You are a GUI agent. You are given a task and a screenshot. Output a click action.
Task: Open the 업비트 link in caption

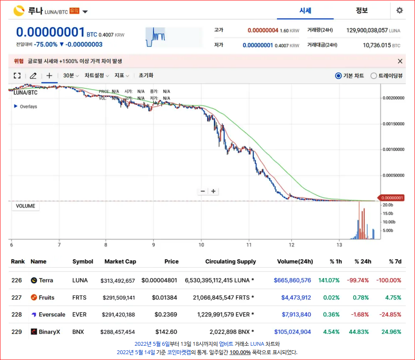[226, 344]
